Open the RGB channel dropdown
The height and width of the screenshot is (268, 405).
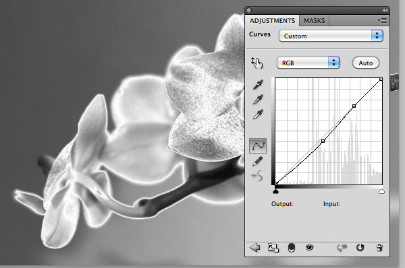[x=308, y=63]
